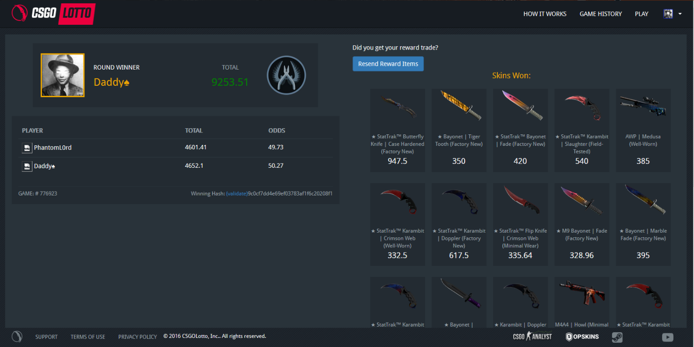Viewport: 694px width, 347px height.
Task: Click the Steam icon in the footer
Action: click(617, 337)
